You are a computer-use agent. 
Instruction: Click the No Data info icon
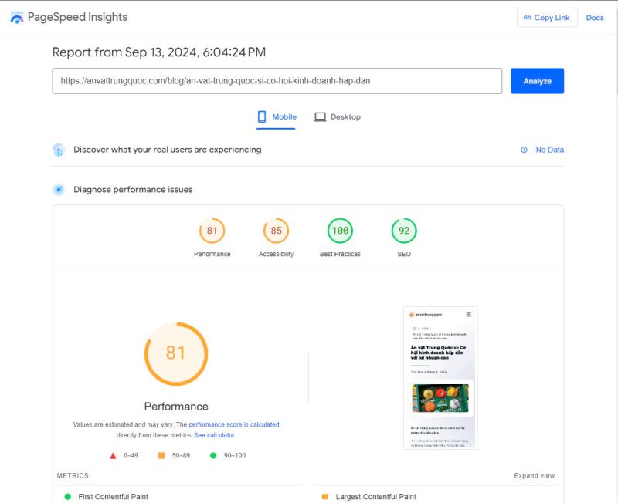tap(525, 150)
